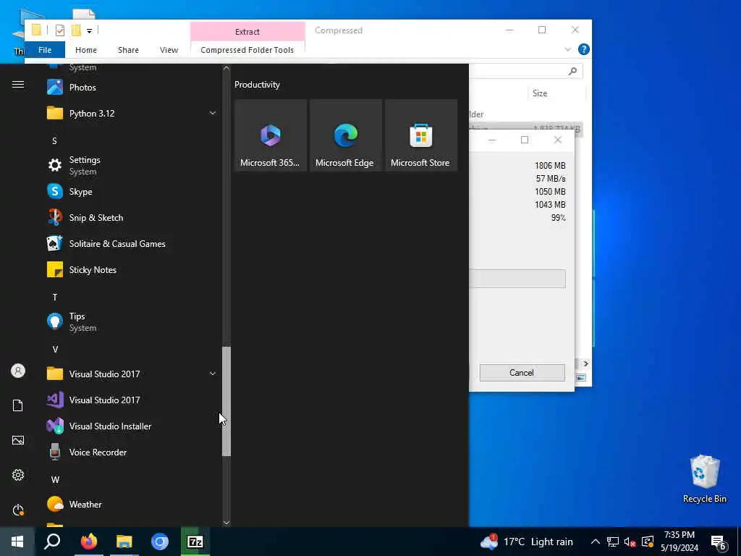Screen dimensions: 741x556
Task: Jump to letter W section header
Action: (55, 479)
